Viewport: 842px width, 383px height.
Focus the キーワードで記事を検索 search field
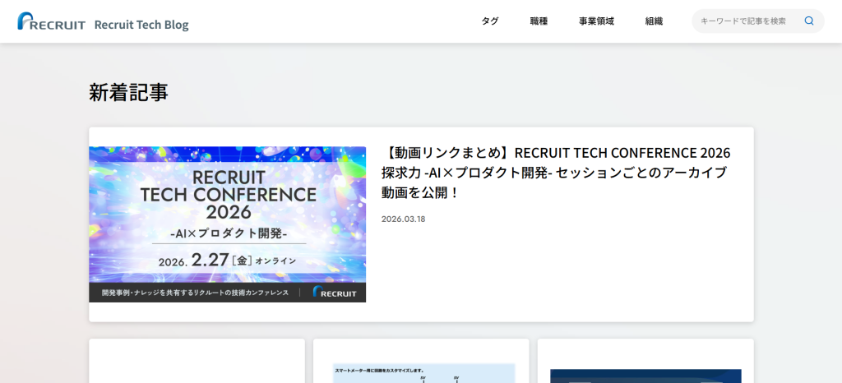coord(744,21)
